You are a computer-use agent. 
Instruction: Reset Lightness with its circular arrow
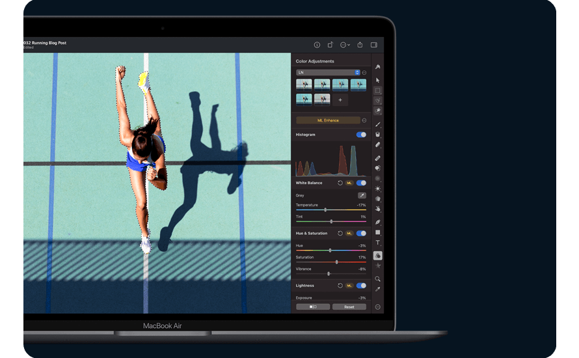(340, 286)
